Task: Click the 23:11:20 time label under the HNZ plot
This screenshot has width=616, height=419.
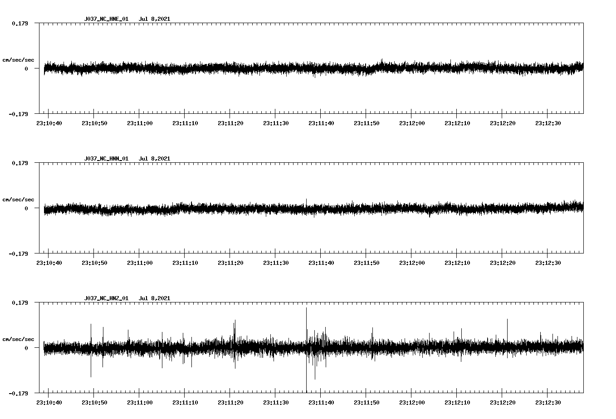Action: (x=230, y=403)
